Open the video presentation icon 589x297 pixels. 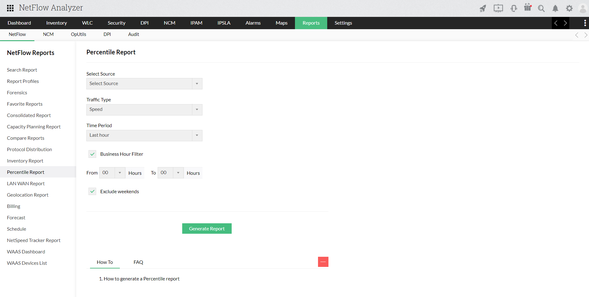click(498, 8)
